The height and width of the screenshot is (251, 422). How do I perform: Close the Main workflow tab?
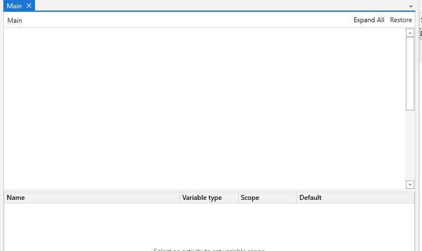pyautogui.click(x=29, y=6)
